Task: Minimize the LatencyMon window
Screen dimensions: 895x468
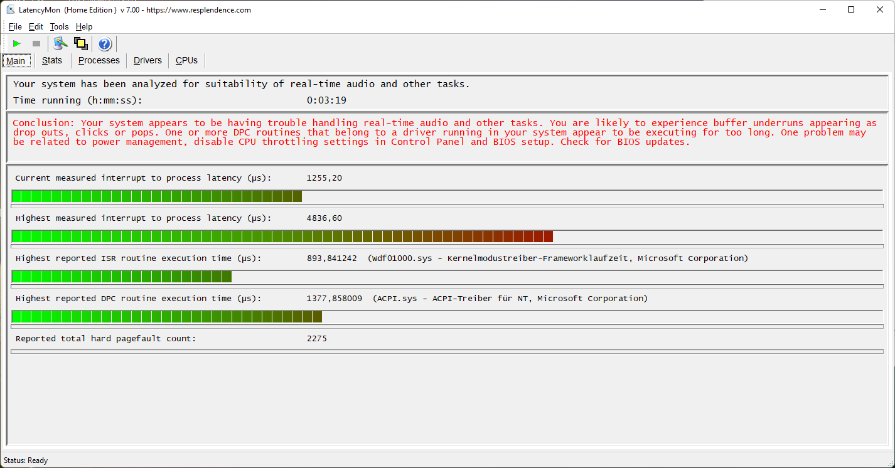Action: (x=822, y=9)
